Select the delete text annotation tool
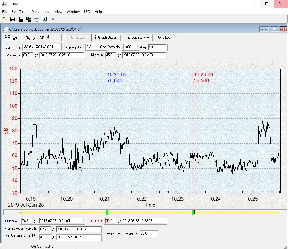This screenshot has width=288, height=249. (x=49, y=38)
